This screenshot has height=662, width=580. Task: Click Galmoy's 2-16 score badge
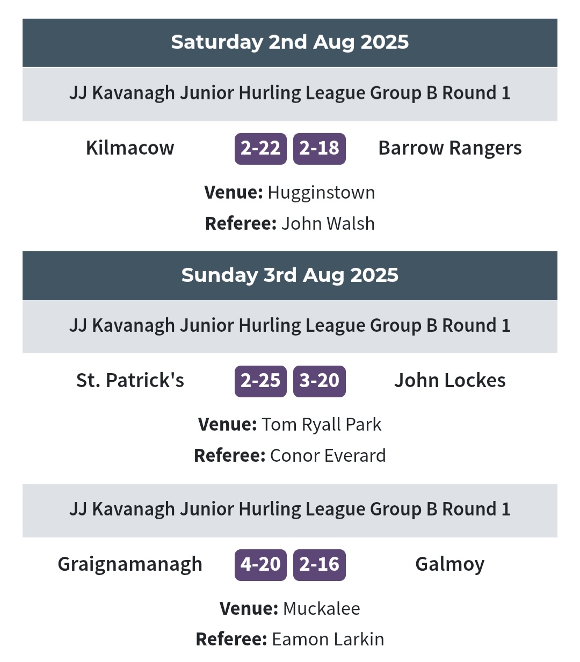point(319,565)
